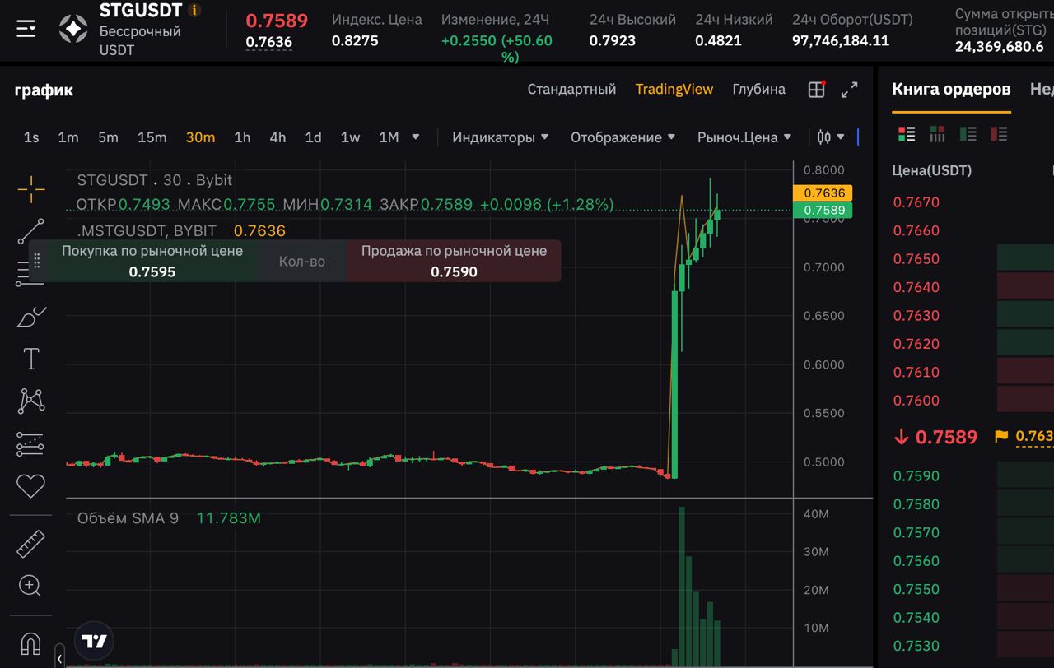Click the .MSTGUSDT, BYBIT series label
This screenshot has height=668, width=1054.
pyautogui.click(x=147, y=230)
